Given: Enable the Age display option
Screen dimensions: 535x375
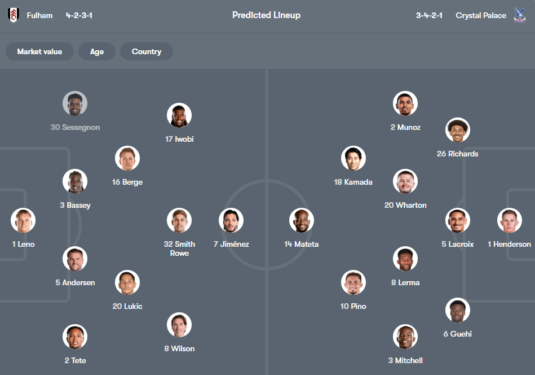Looking at the screenshot, I should (96, 51).
